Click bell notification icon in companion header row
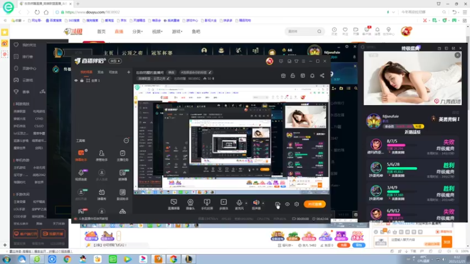 (313, 76)
